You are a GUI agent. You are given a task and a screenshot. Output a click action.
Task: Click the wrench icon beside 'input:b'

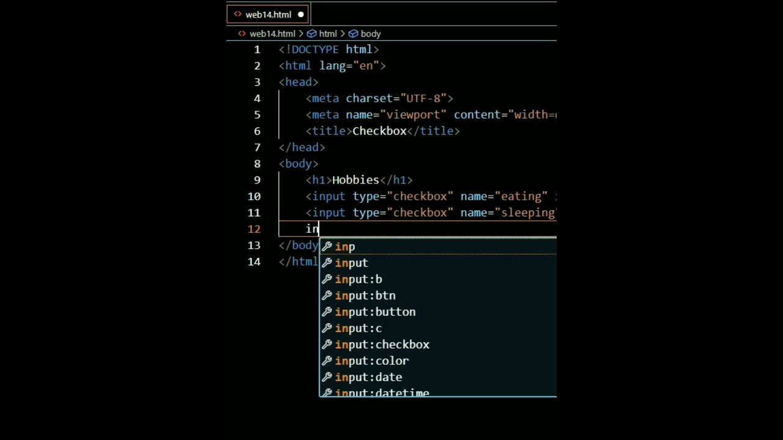pos(327,279)
